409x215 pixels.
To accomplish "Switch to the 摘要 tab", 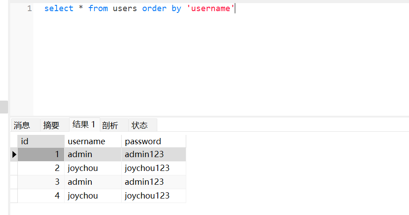I will point(51,125).
